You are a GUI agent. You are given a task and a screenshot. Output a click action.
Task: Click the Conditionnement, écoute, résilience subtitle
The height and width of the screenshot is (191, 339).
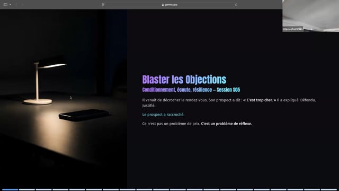click(191, 90)
